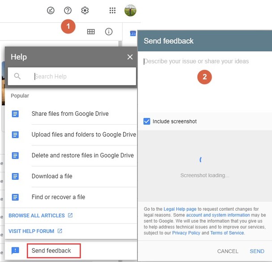Click the feedback speech bubble icon
Image resolution: width=272 pixels, height=262 pixels.
[x=15, y=251]
